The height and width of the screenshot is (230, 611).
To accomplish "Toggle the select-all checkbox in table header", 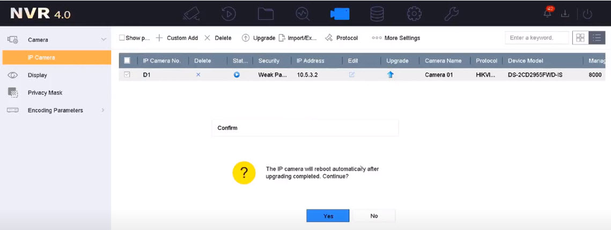I will (127, 61).
